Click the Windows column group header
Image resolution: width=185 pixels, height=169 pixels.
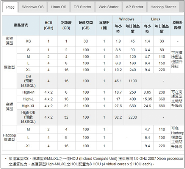[x=127, y=19]
